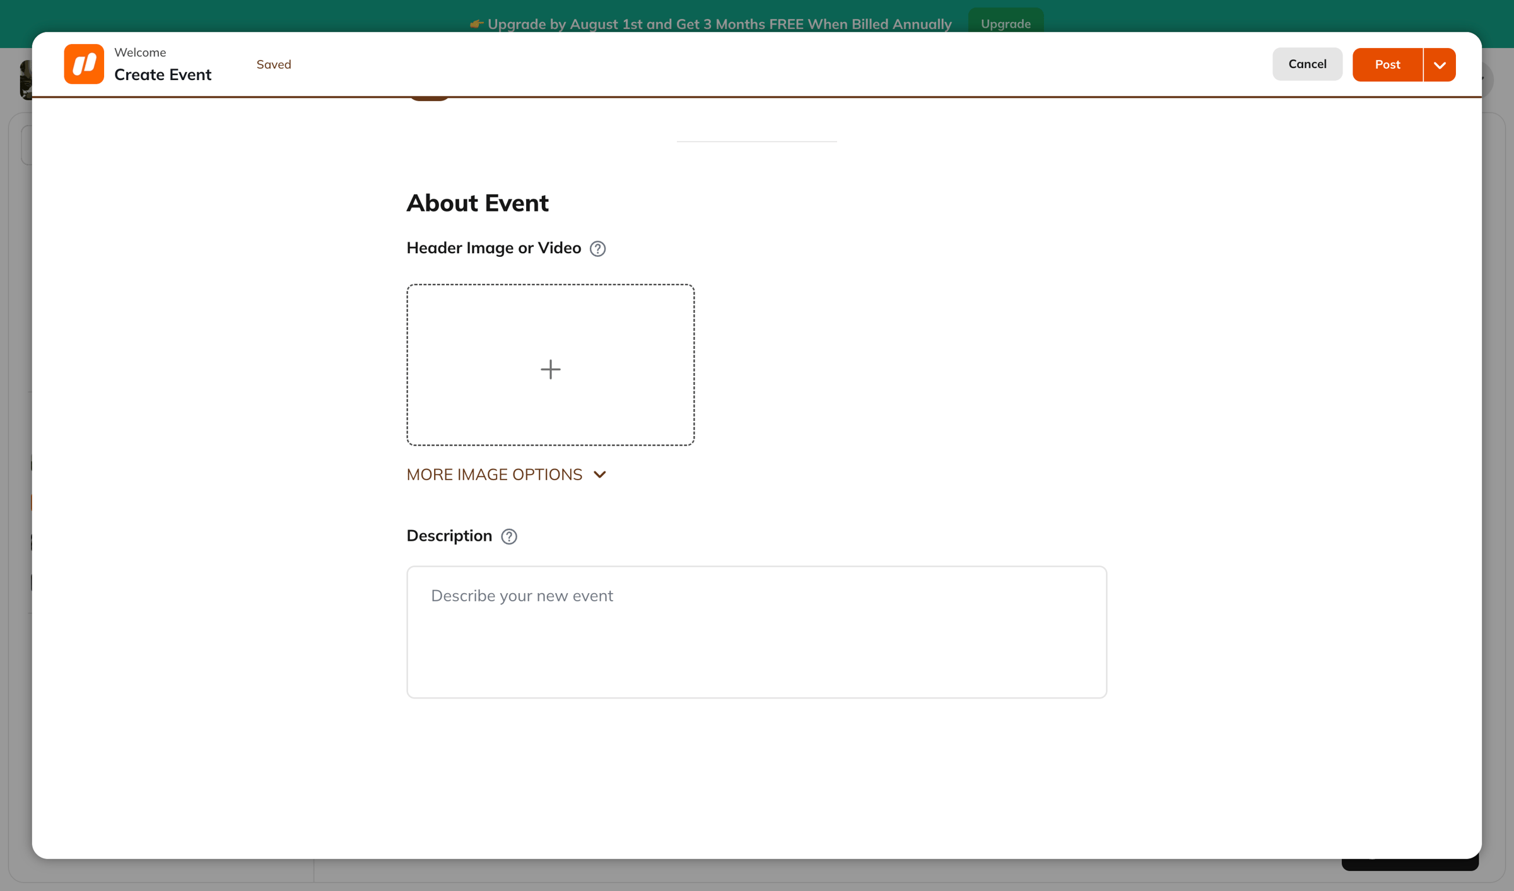Click the dashed header image upload area

click(x=550, y=365)
